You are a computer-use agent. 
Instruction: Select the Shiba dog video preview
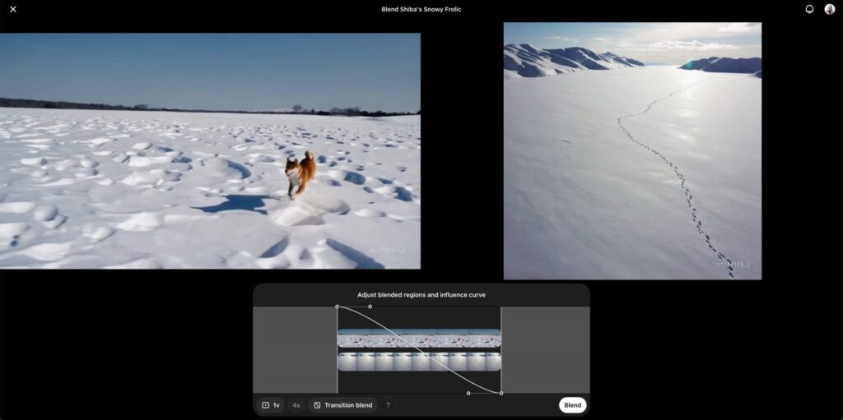pyautogui.click(x=210, y=150)
